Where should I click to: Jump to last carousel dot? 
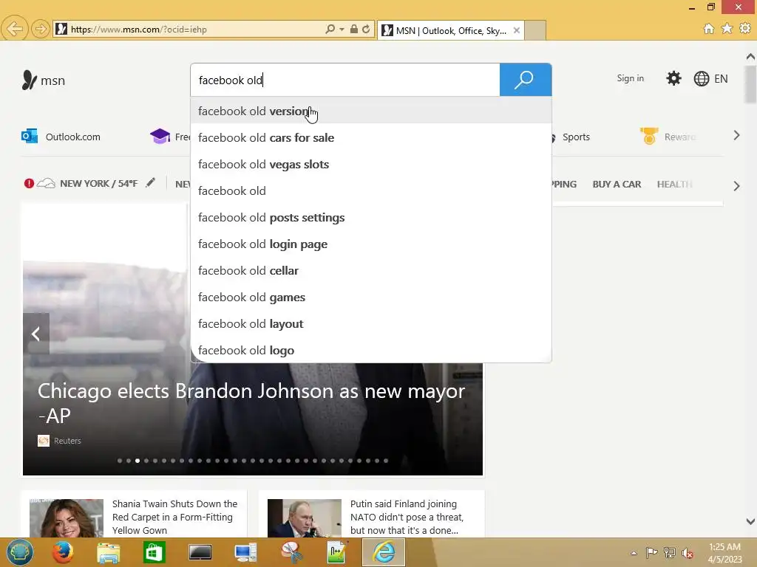(386, 461)
